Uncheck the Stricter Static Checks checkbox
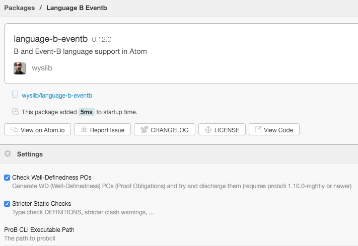Screen dimensions: 358x246 [7, 204]
